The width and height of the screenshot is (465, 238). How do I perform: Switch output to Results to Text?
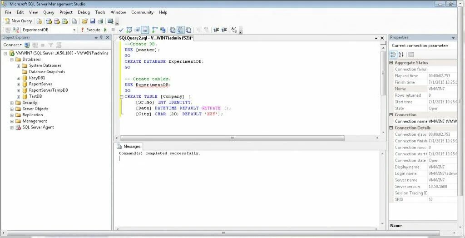(172, 30)
